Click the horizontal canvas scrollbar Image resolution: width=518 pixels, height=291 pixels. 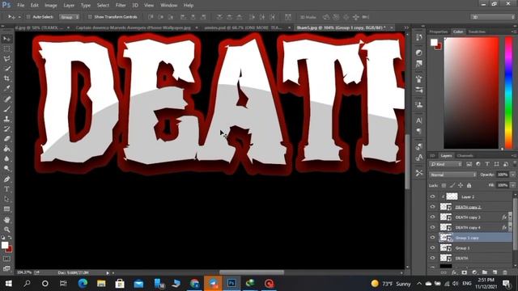pyautogui.click(x=252, y=272)
